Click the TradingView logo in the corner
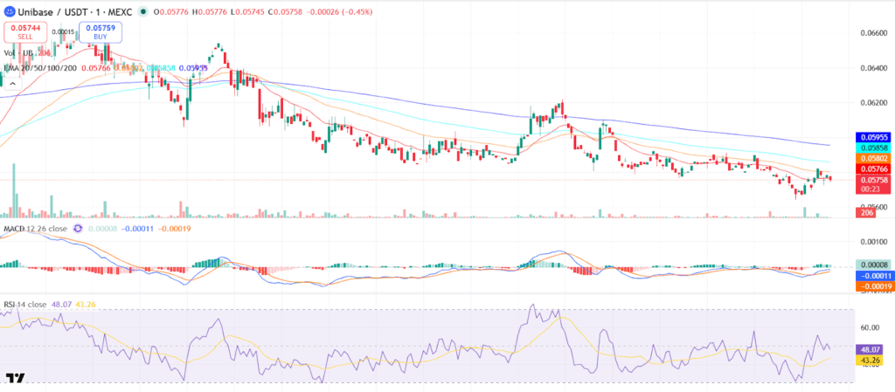Viewport: 895px width, 392px height. 16,378
